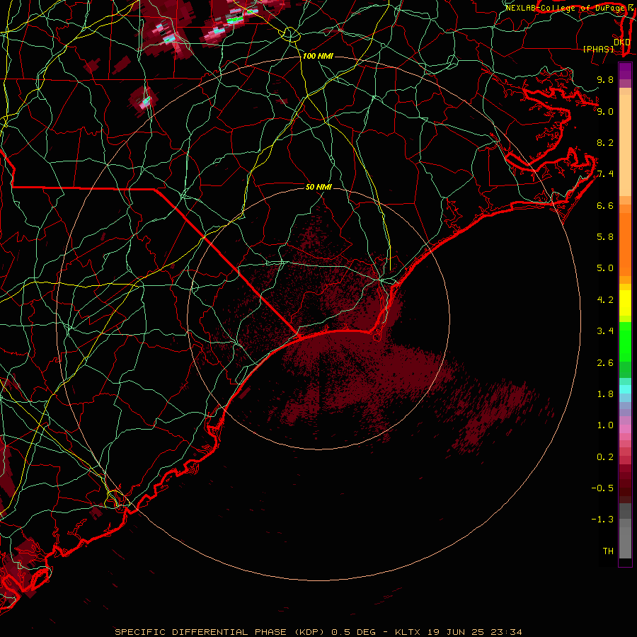Click the DKD product label

pos(622,42)
